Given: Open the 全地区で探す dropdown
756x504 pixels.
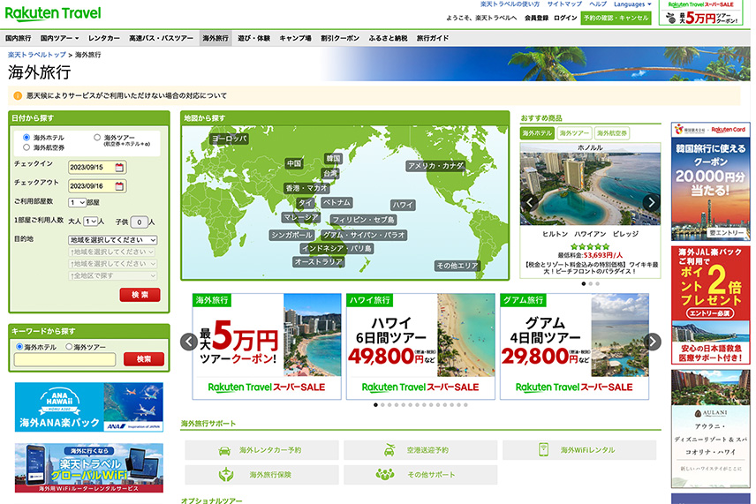Looking at the screenshot, I should (112, 275).
